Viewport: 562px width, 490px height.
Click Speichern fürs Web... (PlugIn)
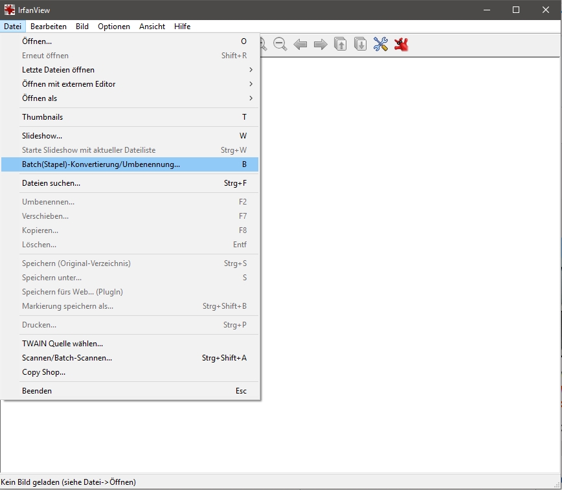click(x=129, y=292)
